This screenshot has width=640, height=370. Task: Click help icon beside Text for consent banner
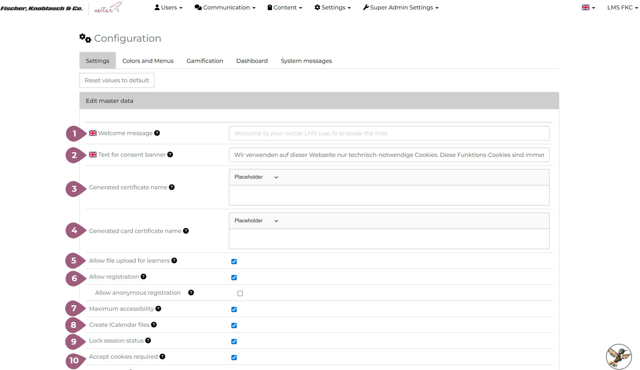[x=170, y=155]
